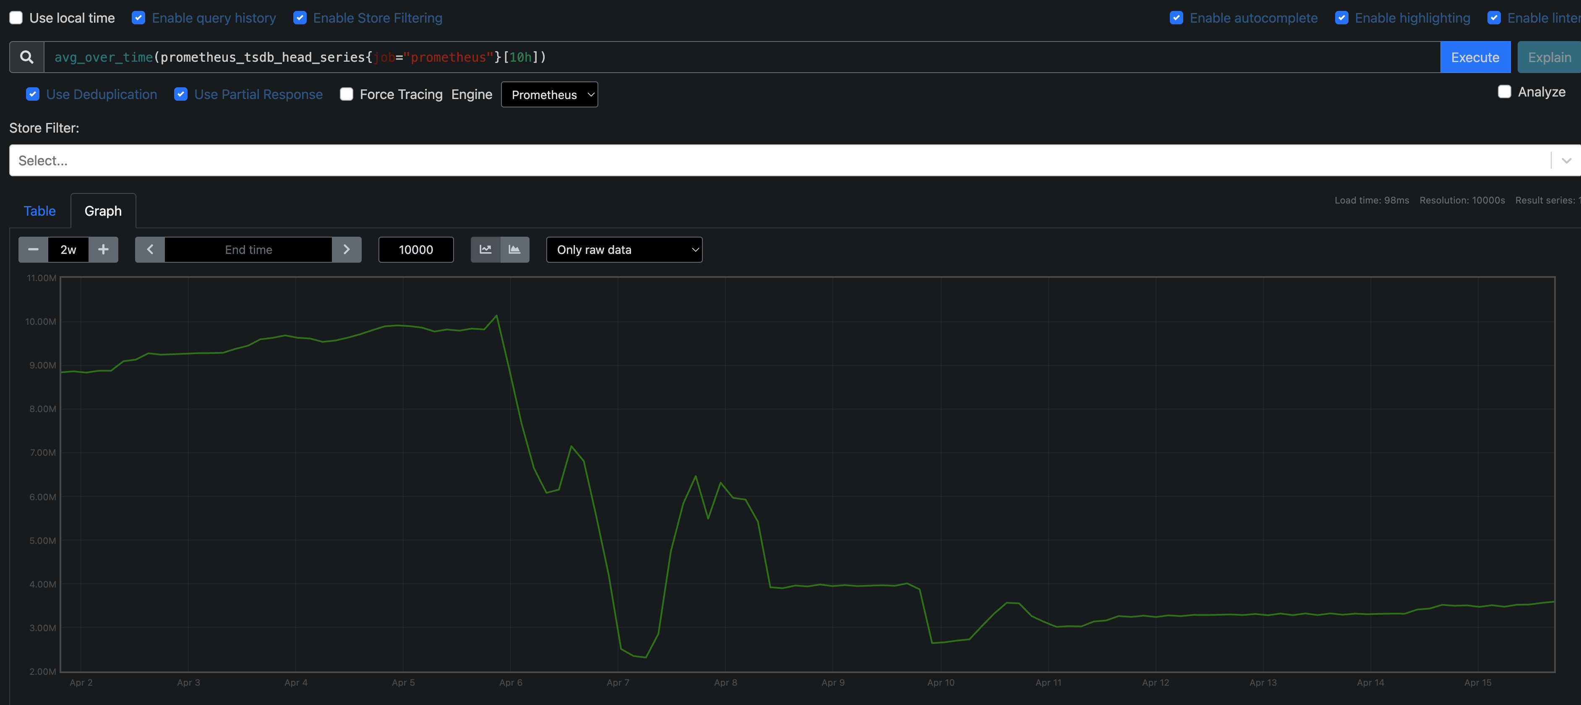Click the End time input field
Screen dimensions: 1581x705
click(248, 250)
